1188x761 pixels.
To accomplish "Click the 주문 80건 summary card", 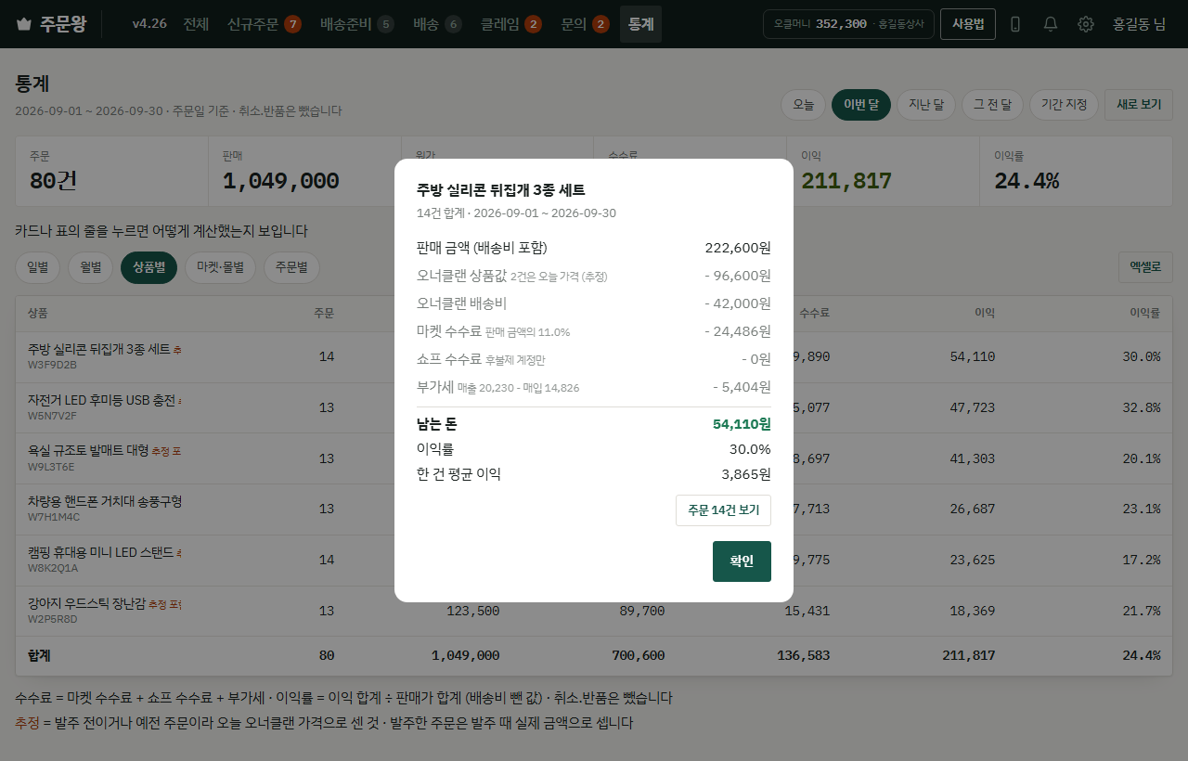I will tap(111, 172).
